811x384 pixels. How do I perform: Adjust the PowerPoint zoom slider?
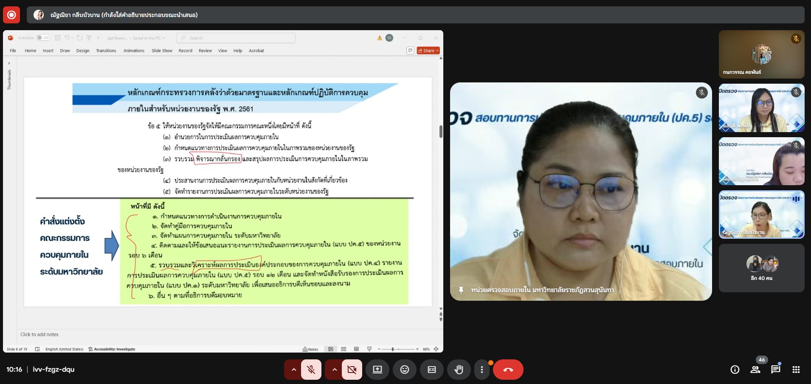pyautogui.click(x=393, y=349)
